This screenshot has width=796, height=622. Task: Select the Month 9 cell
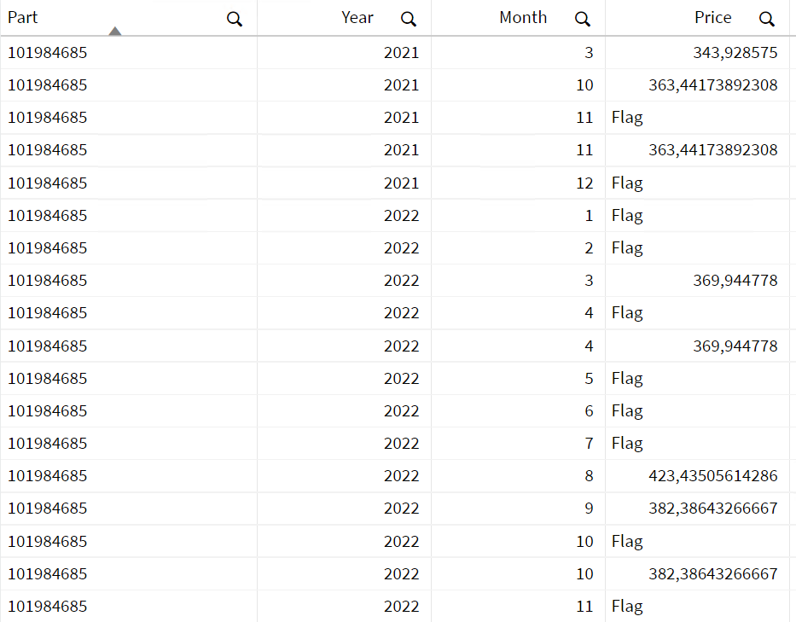pyautogui.click(x=589, y=509)
